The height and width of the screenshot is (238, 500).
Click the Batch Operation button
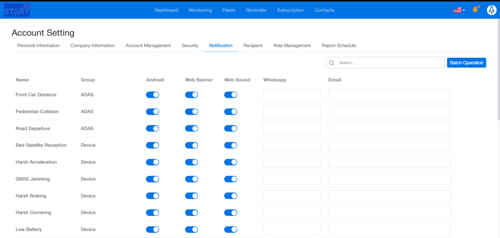pyautogui.click(x=466, y=63)
